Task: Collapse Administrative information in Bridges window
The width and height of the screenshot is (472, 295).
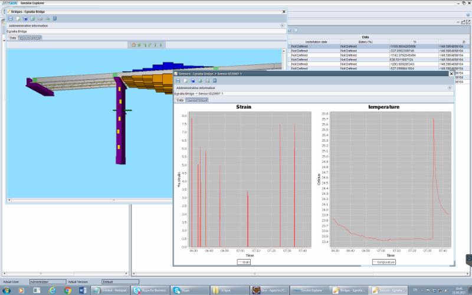Action: point(282,25)
